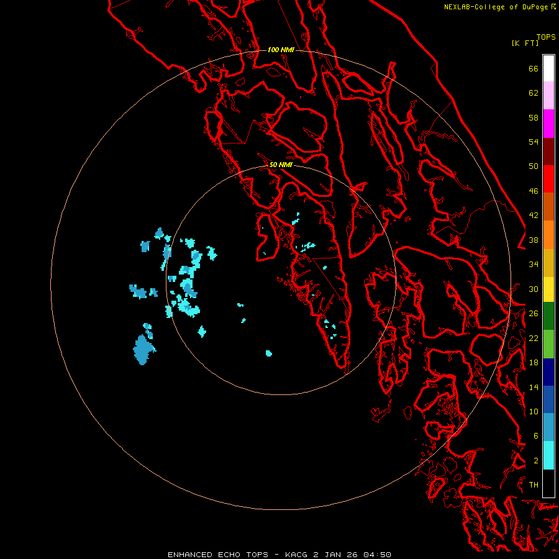Click the KACG station identifier in caption
Screen dimensions: 559x559
[297, 555]
